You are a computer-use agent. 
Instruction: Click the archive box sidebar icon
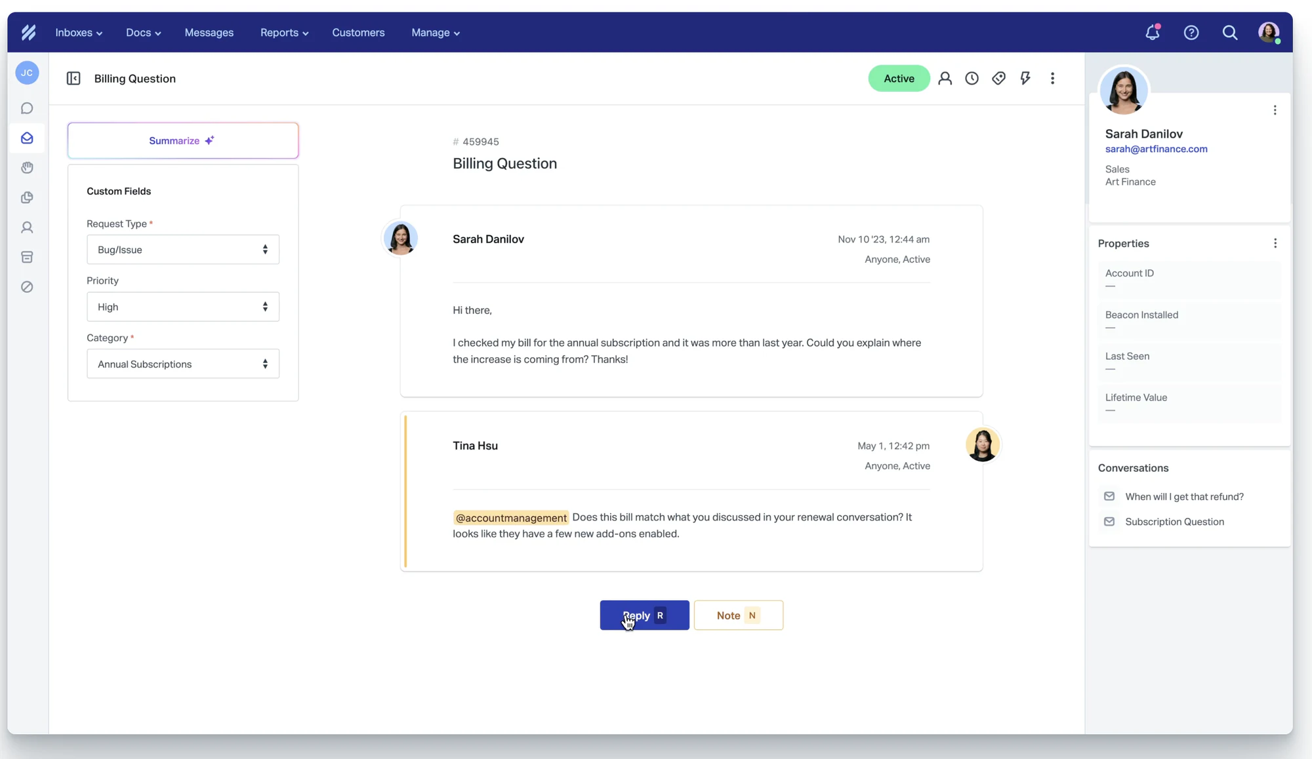27,257
